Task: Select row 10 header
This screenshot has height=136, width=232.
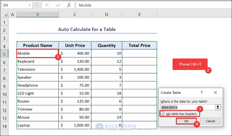Action: pyautogui.click(x=4, y=94)
